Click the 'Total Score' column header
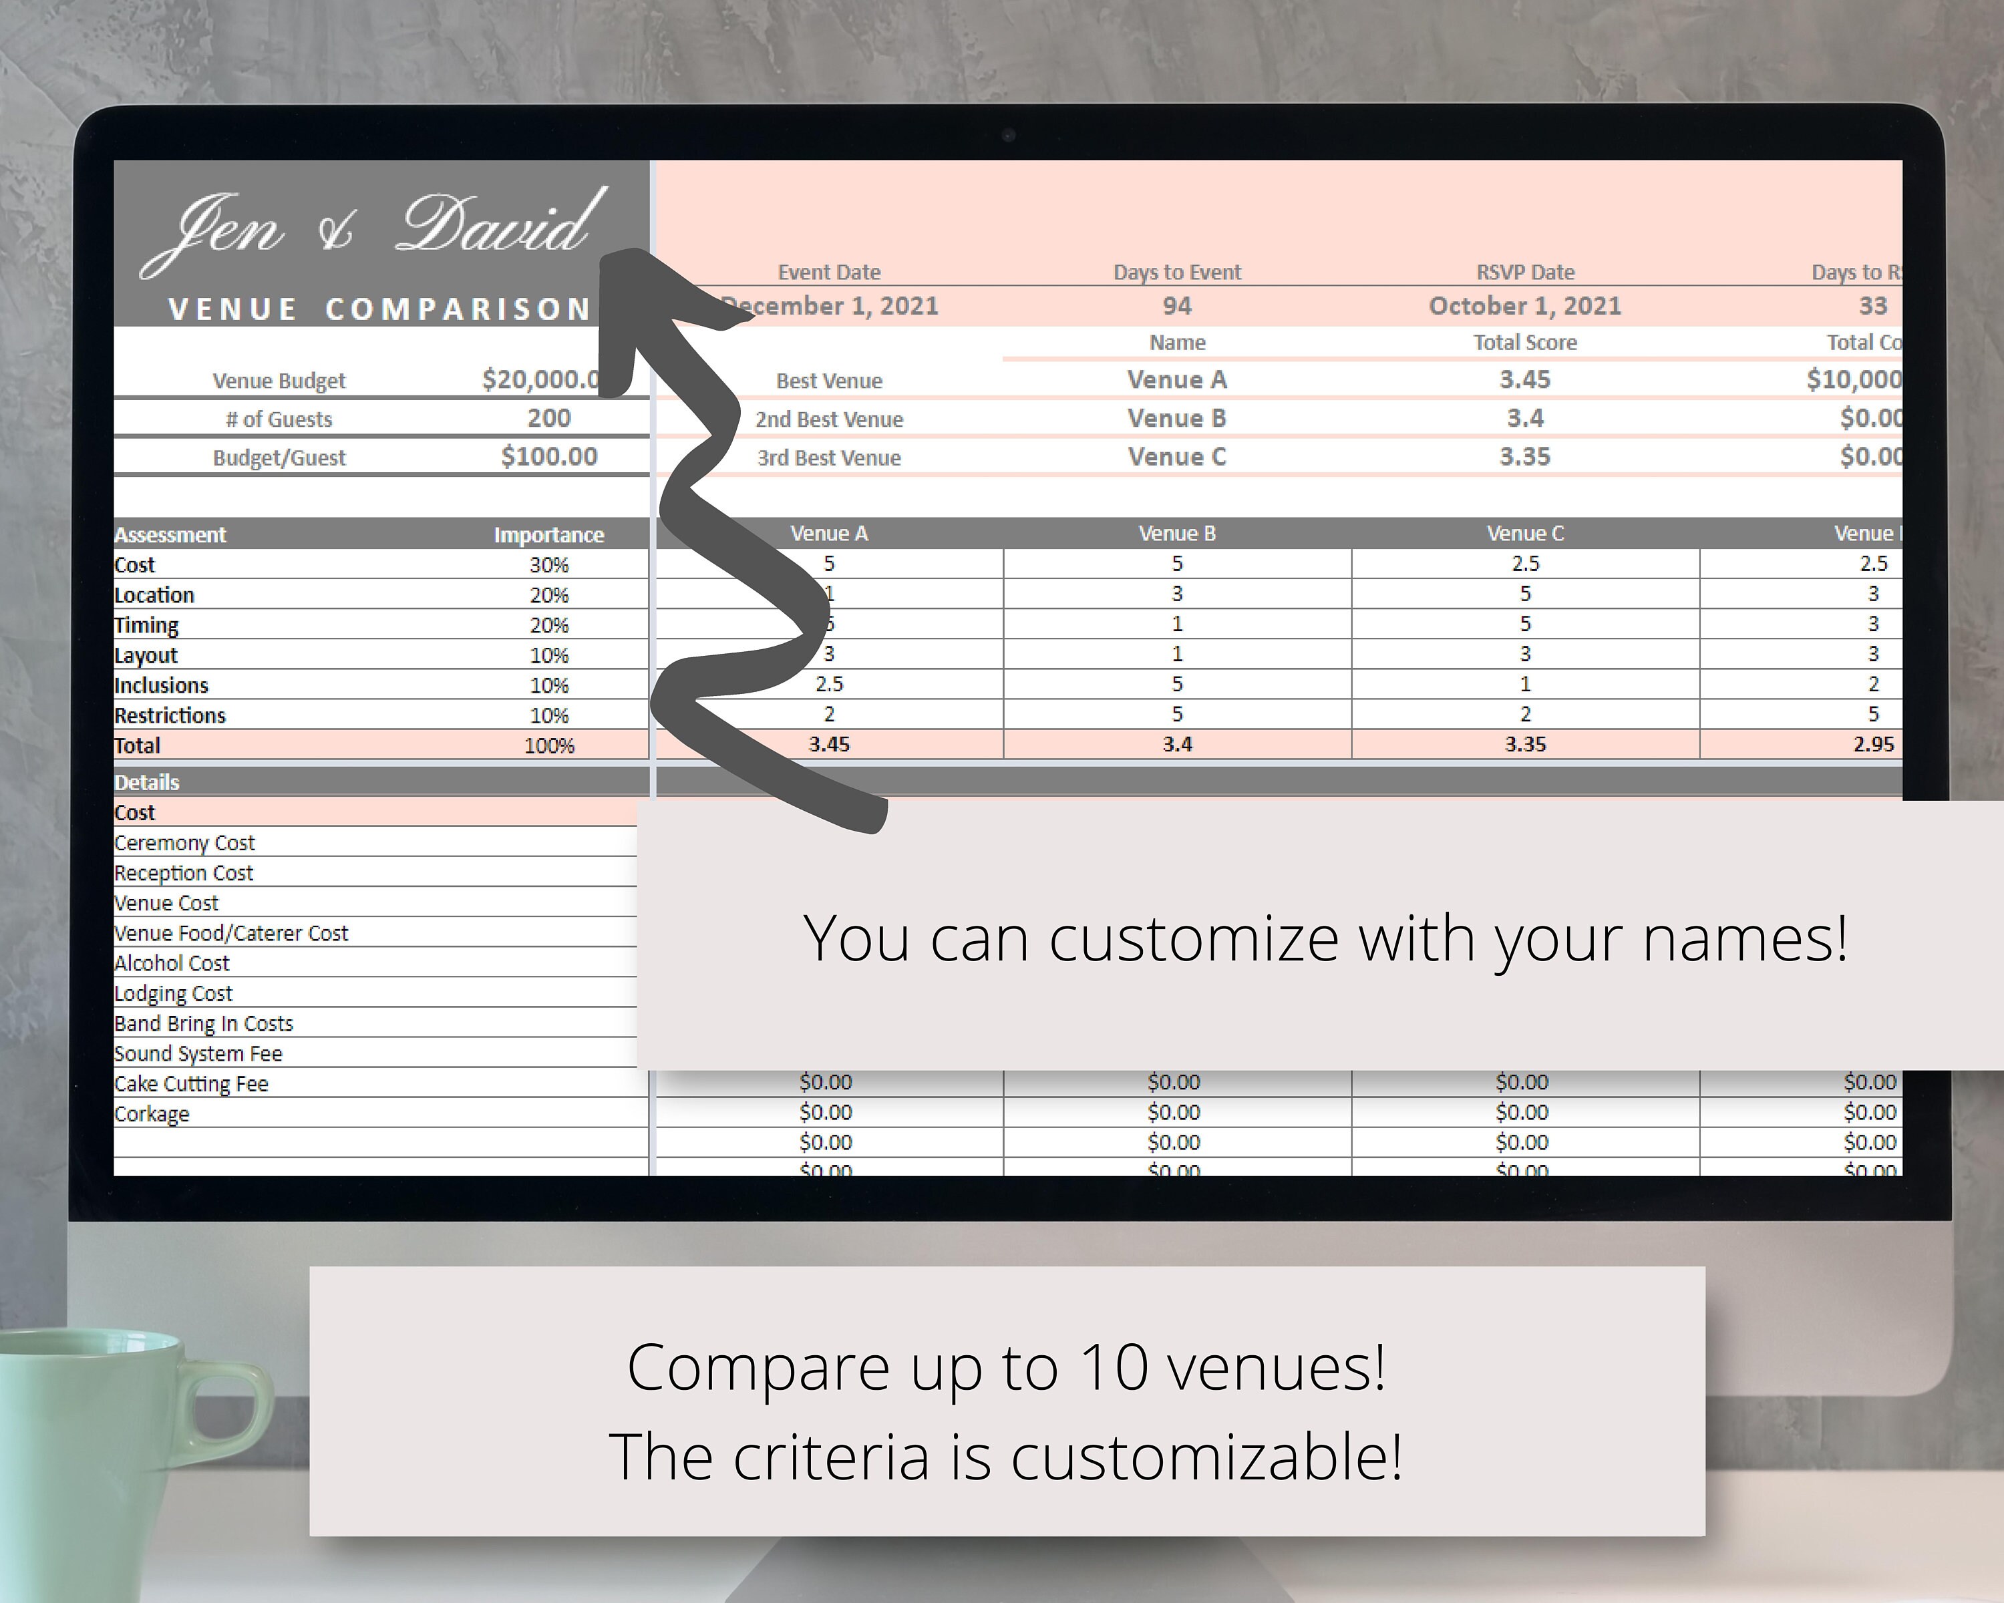Viewport: 2004px width, 1603px height. (x=1525, y=342)
